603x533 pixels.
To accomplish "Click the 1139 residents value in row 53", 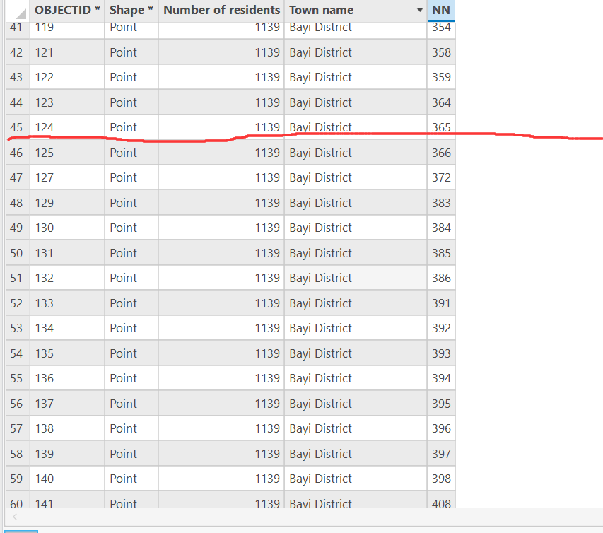I will click(269, 327).
